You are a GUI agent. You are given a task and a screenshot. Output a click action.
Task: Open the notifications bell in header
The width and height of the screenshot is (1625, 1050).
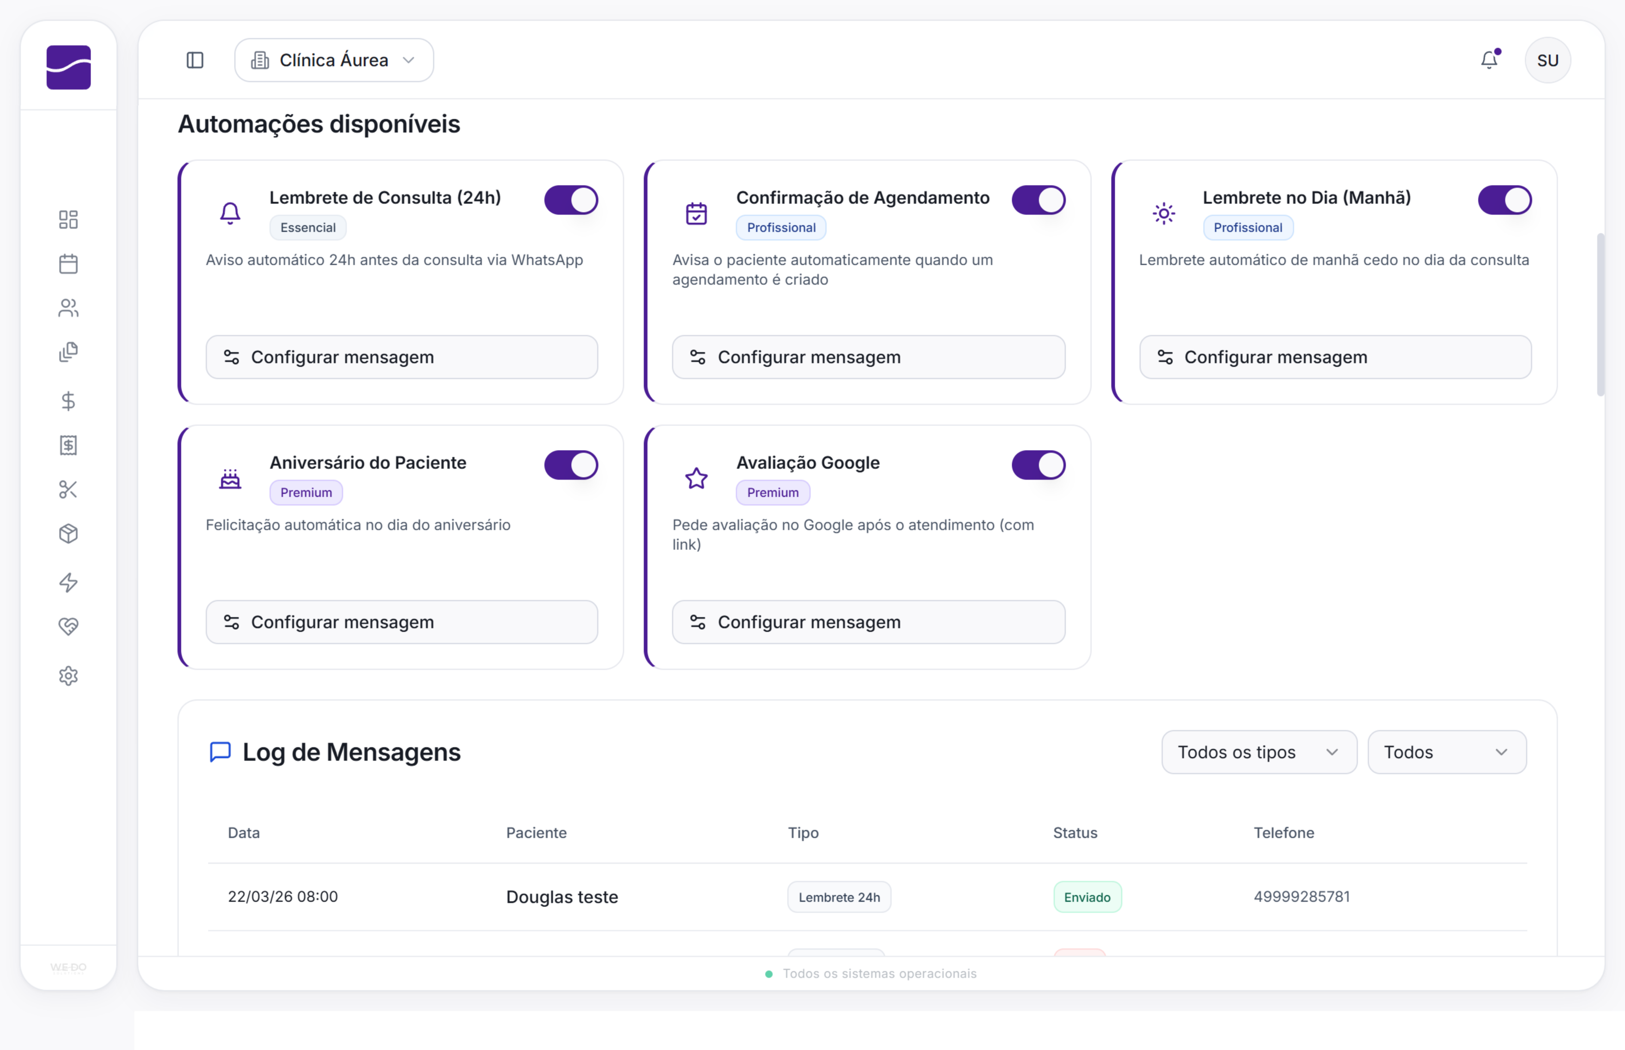[x=1489, y=60]
